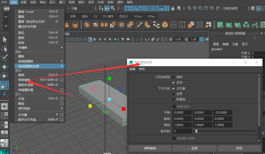
Task: Select the highlighted Scale tool
Action: (5, 85)
